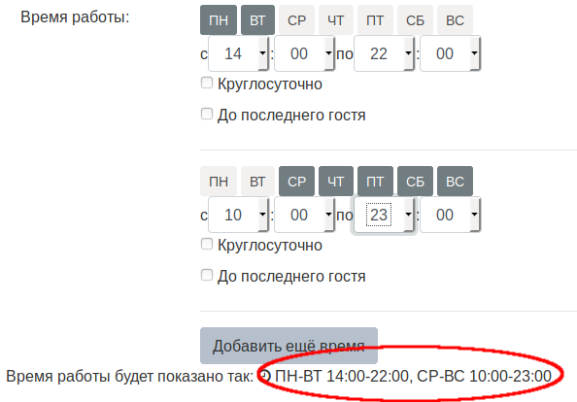Open first schedule start minutes dropdown

point(304,53)
